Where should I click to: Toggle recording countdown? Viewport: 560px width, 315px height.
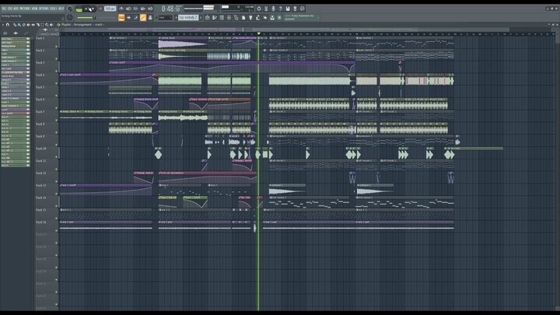pyautogui.click(x=135, y=9)
